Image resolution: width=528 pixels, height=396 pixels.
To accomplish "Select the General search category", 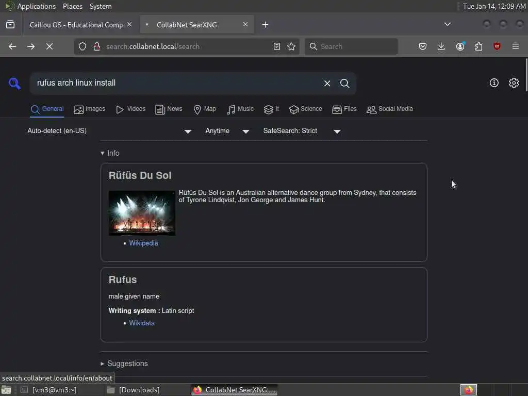I will (x=47, y=109).
